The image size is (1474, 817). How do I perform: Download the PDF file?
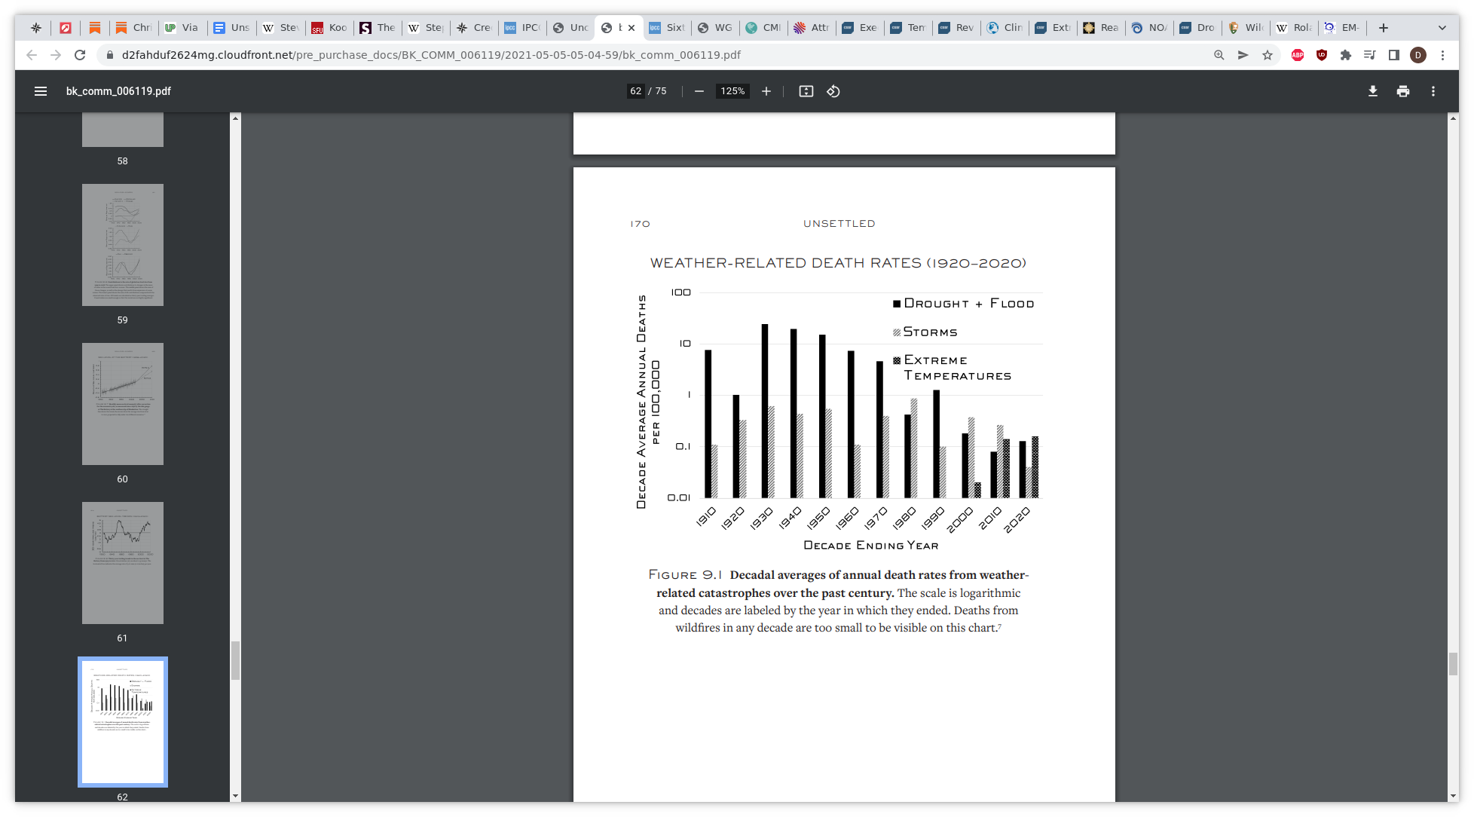click(x=1372, y=91)
